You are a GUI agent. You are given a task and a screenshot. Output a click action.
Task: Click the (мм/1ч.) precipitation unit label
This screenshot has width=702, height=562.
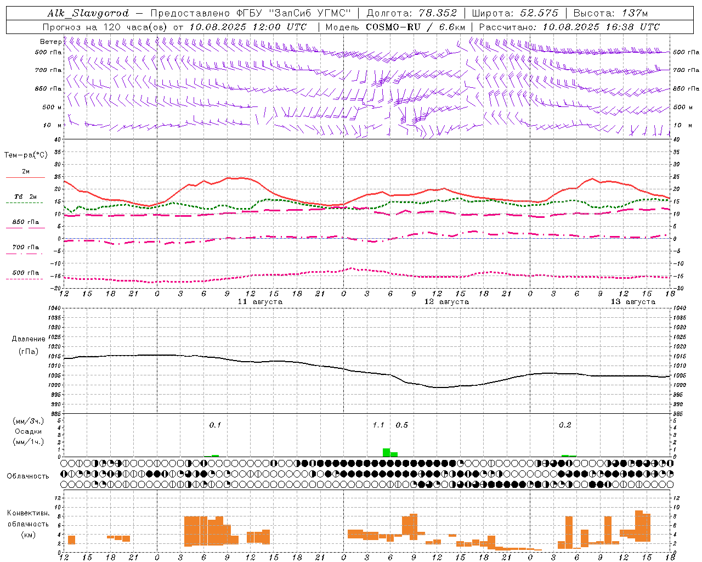pos(29,442)
